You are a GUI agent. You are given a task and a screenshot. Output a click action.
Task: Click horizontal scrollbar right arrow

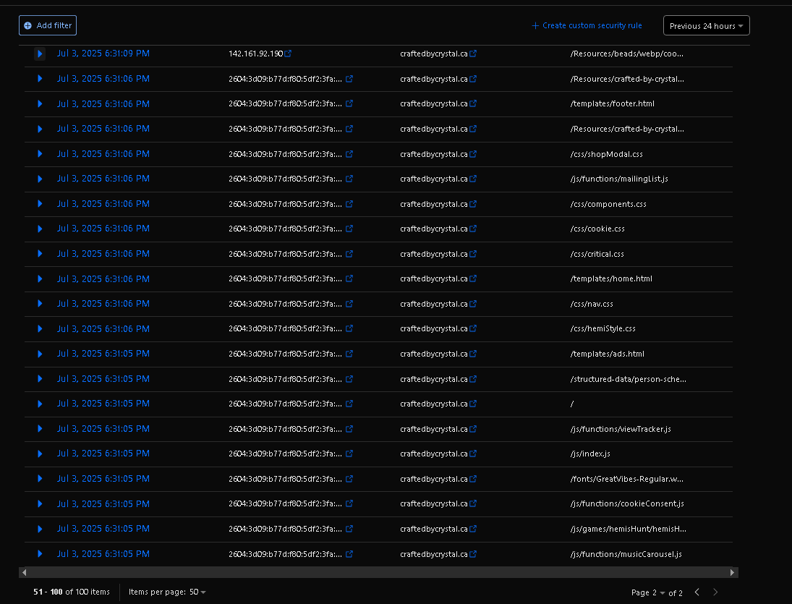pyautogui.click(x=733, y=572)
